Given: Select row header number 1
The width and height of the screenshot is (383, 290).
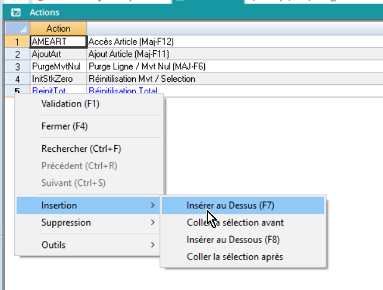Looking at the screenshot, I should pos(17,42).
